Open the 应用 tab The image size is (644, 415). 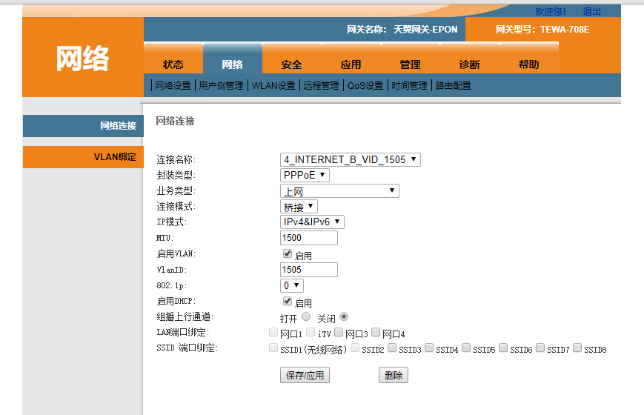pyautogui.click(x=351, y=59)
